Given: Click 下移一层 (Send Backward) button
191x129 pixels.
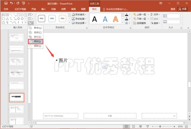Looking at the screenshot, I should (140, 19).
